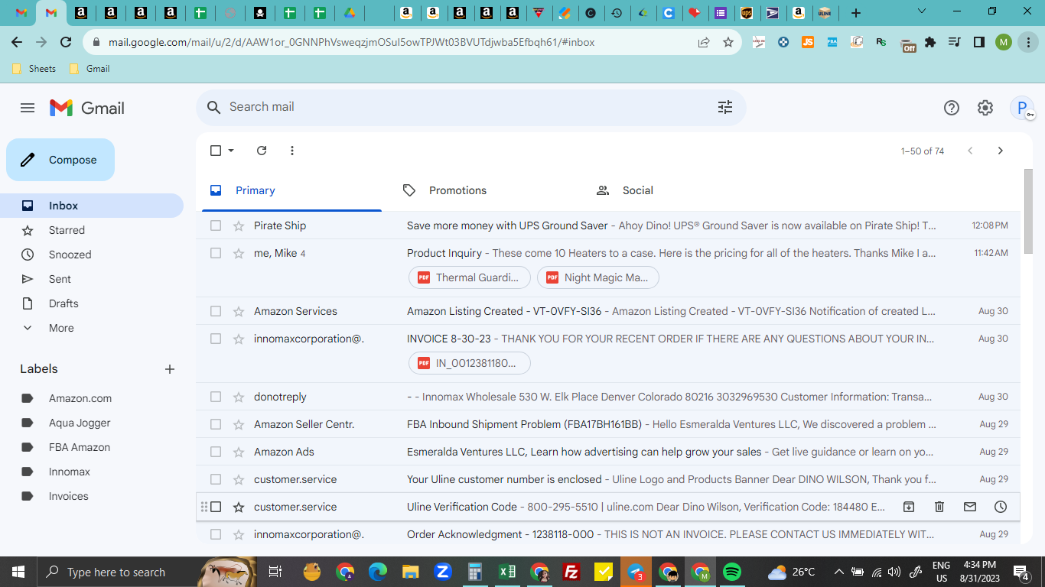Refresh the inbox
The width and height of the screenshot is (1045, 587).
pyautogui.click(x=262, y=151)
